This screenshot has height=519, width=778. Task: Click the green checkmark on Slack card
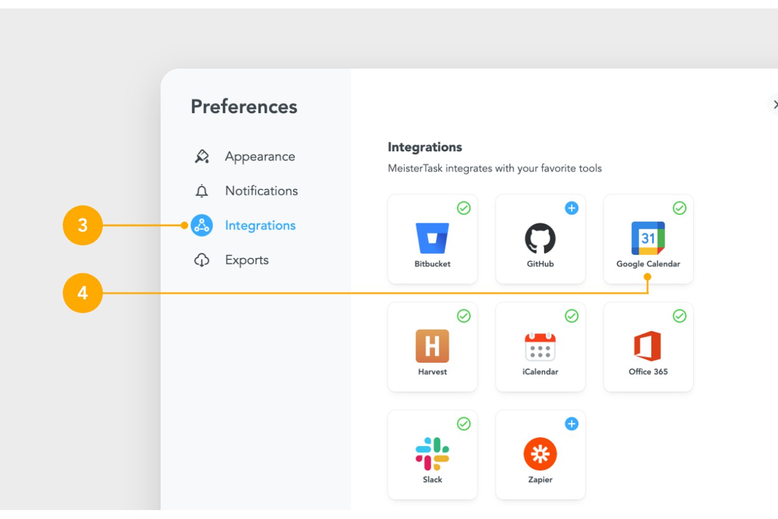pyautogui.click(x=464, y=424)
